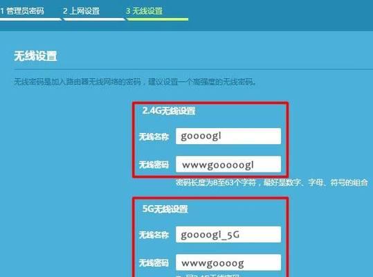Image resolution: width=373 pixels, height=277 pixels.
Task: Click the 2.4G无线设置 section title
Action: 169,111
